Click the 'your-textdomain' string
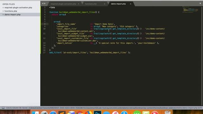The height and width of the screenshot is (114, 203). point(147,43)
